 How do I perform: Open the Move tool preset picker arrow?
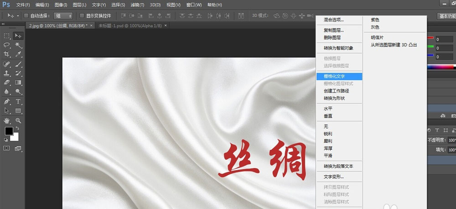pos(18,16)
